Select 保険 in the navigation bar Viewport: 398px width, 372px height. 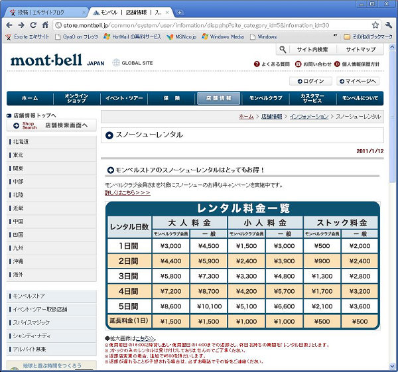pos(172,98)
